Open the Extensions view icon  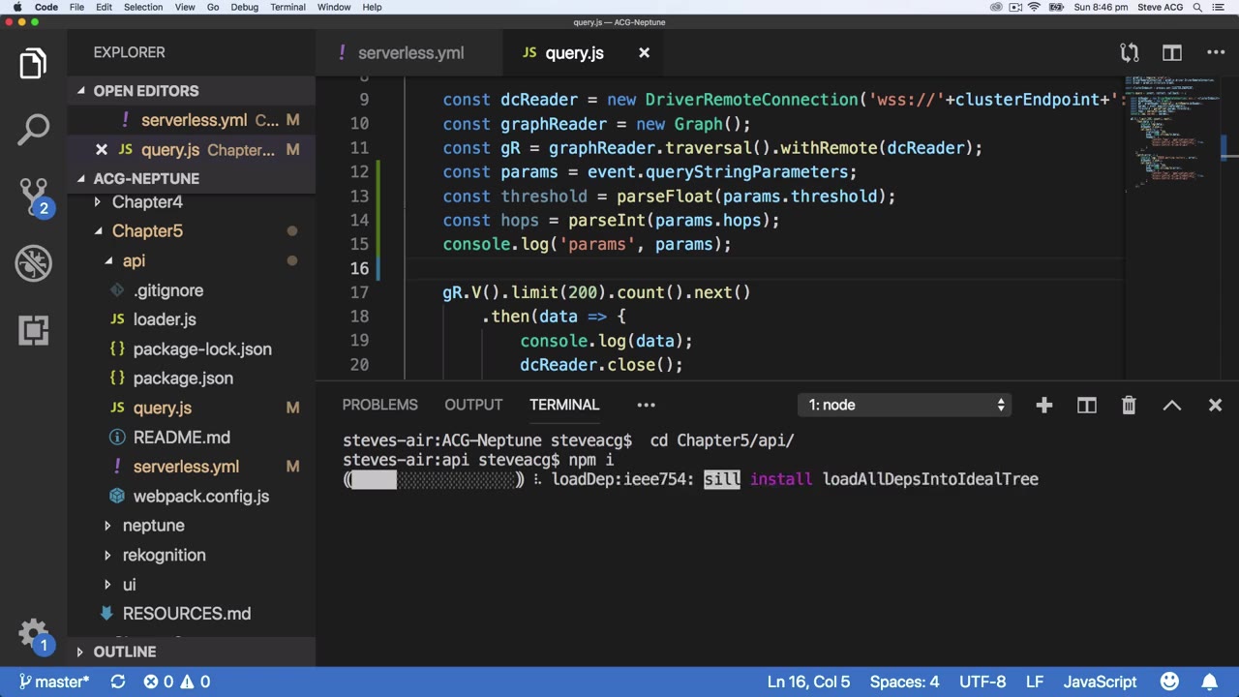coord(33,330)
